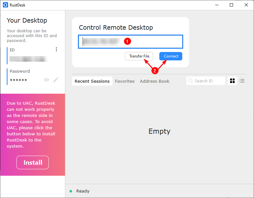Start a file transfer with Transfer File
Screen dimensions: 254x198
point(139,56)
